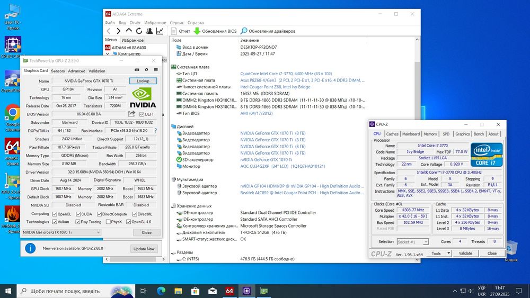The width and height of the screenshot is (530, 298).
Task: Click Windows taskbar search box
Action: pos(76,291)
